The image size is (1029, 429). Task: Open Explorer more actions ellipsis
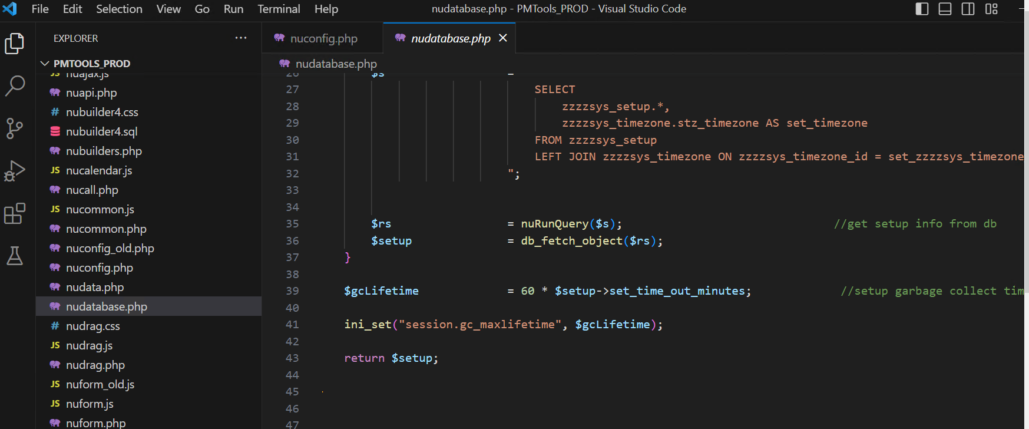pyautogui.click(x=241, y=38)
